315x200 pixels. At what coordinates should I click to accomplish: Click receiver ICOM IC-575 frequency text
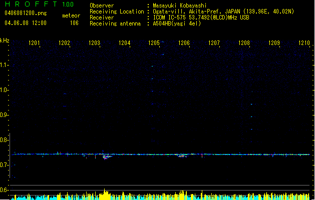coord(201,17)
